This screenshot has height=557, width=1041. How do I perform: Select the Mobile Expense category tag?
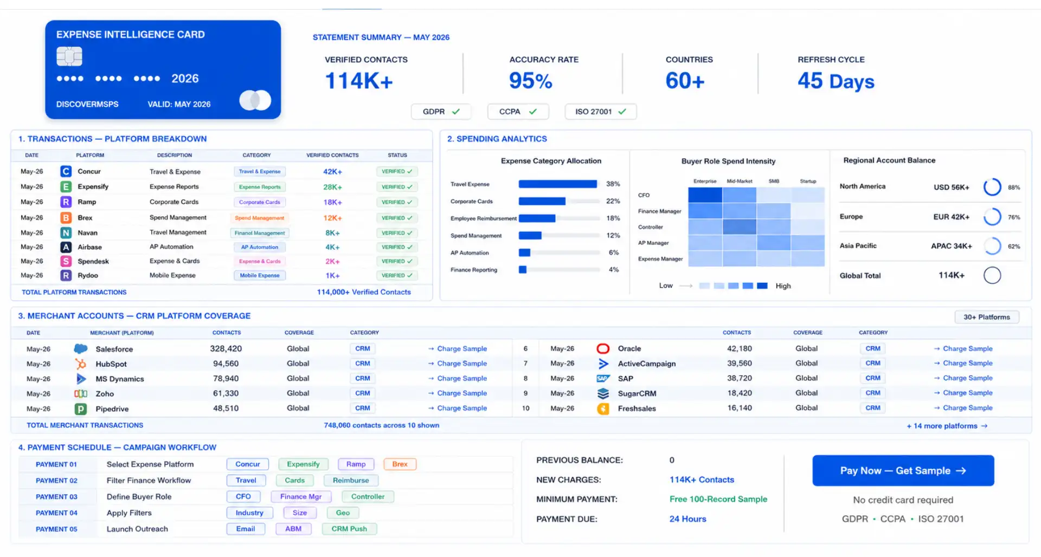click(x=260, y=275)
